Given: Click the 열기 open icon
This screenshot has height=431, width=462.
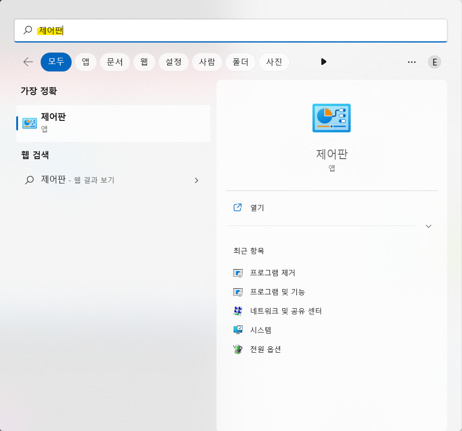Looking at the screenshot, I should coord(237,207).
